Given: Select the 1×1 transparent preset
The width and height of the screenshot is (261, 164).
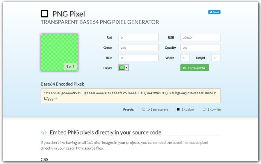Looking at the screenshot, I should coord(144,109).
